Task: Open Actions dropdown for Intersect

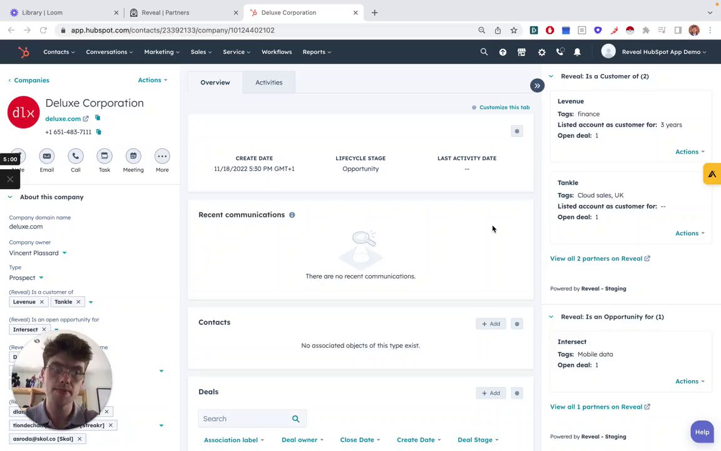Action: [x=690, y=381]
